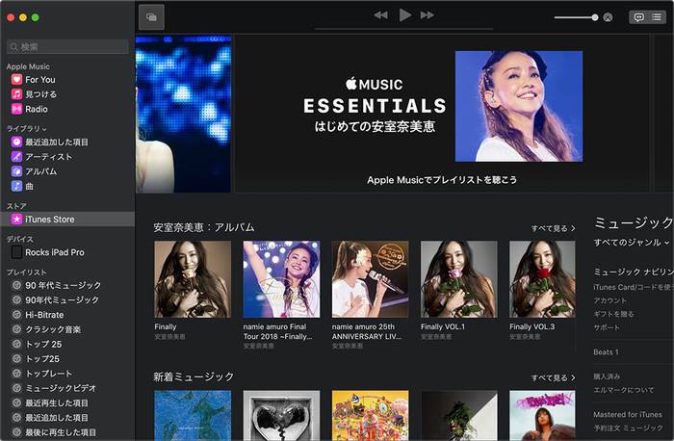See all 安室奈美恵 albums
This screenshot has width=674, height=441.
coord(554,228)
